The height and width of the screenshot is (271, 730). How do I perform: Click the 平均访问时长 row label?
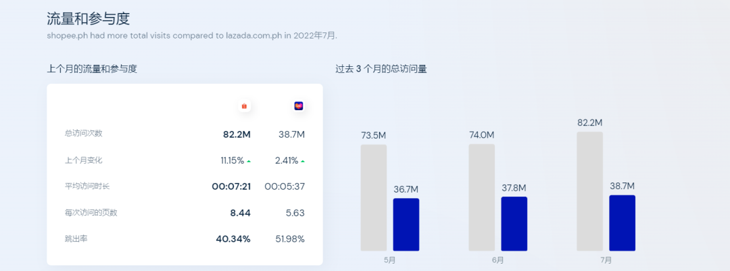tap(87, 187)
